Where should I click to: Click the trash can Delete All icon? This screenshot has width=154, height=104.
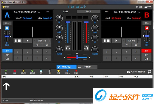(23, 72)
